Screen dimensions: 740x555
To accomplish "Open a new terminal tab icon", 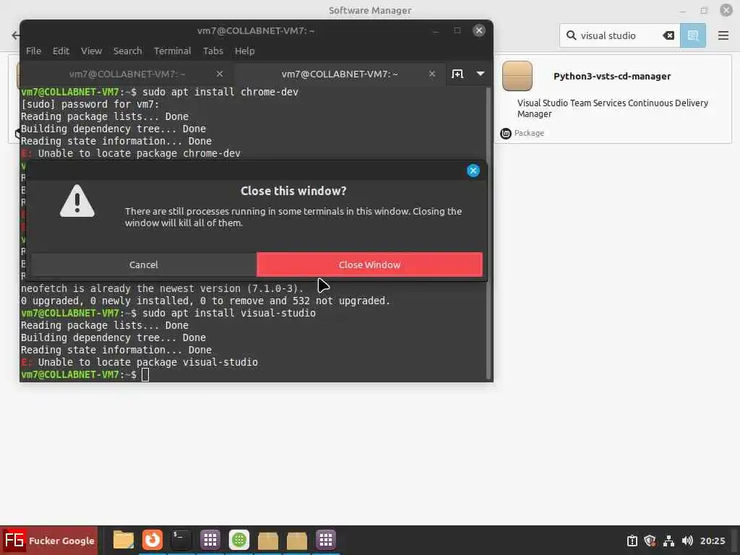I will click(457, 74).
